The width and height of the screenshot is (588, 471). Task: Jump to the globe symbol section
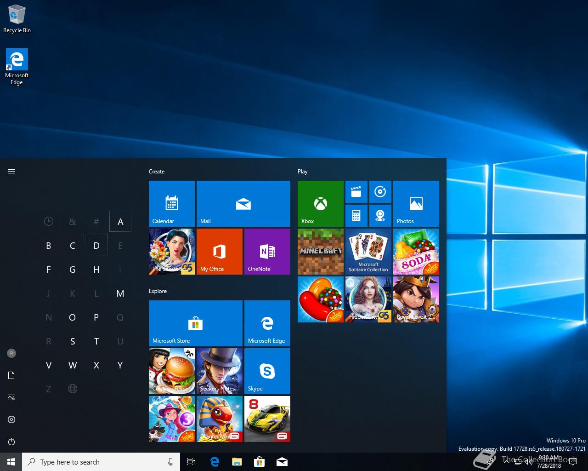point(73,389)
